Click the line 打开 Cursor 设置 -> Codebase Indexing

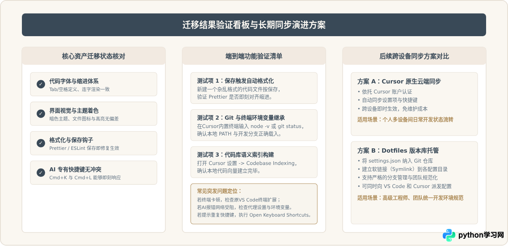coord(247,163)
